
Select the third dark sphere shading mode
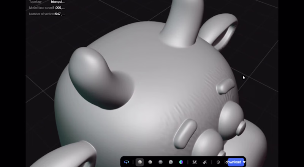pos(160,162)
